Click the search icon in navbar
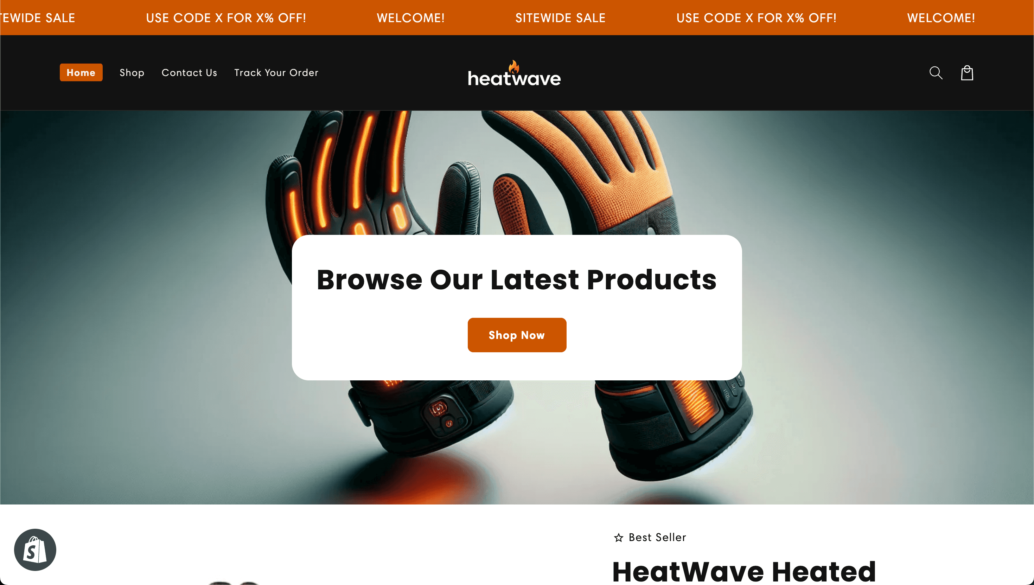Viewport: 1034px width, 585px height. pos(936,72)
